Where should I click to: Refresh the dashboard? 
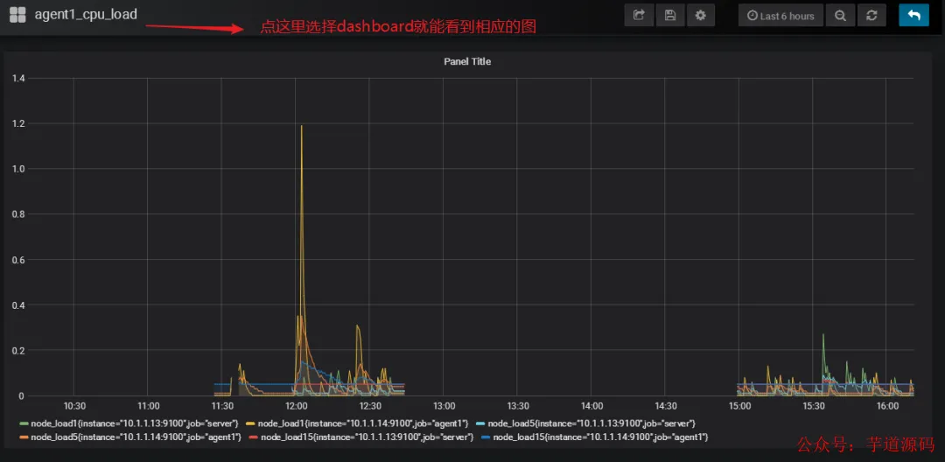point(871,16)
